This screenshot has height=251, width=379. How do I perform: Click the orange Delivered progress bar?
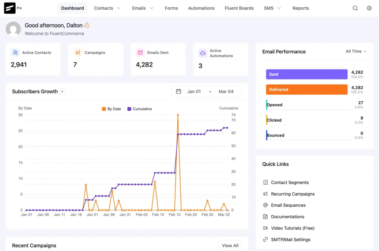point(306,89)
